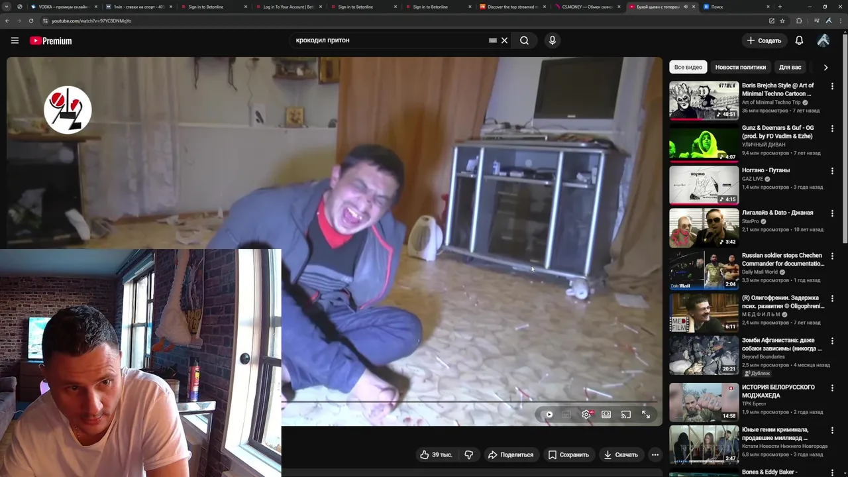This screenshot has width=848, height=477.
Task: Open Зомби Афганистана video title
Action: (x=782, y=344)
